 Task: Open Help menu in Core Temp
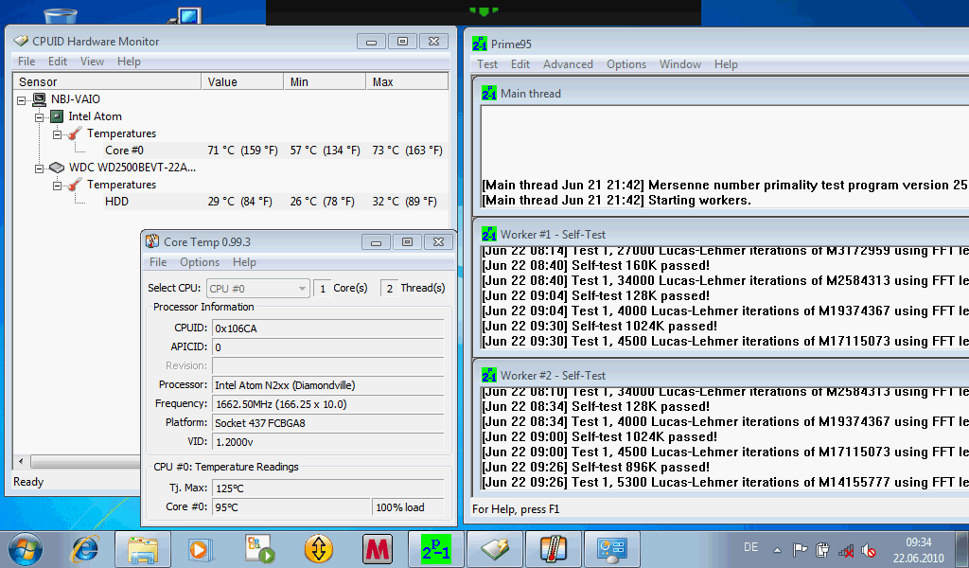245,262
